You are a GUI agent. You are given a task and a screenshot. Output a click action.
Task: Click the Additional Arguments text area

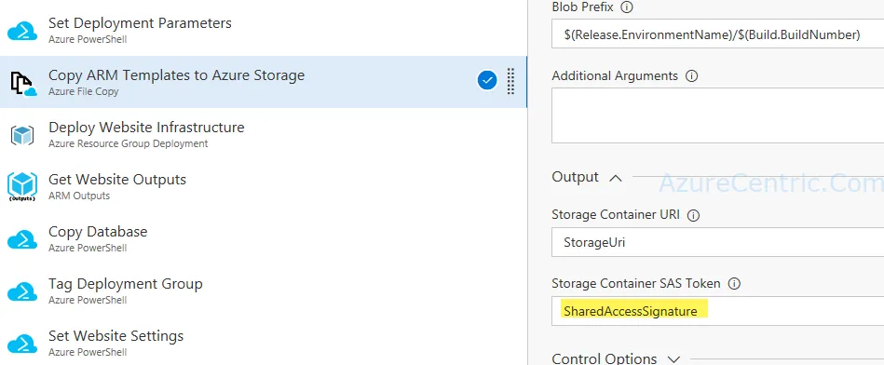pos(717,116)
